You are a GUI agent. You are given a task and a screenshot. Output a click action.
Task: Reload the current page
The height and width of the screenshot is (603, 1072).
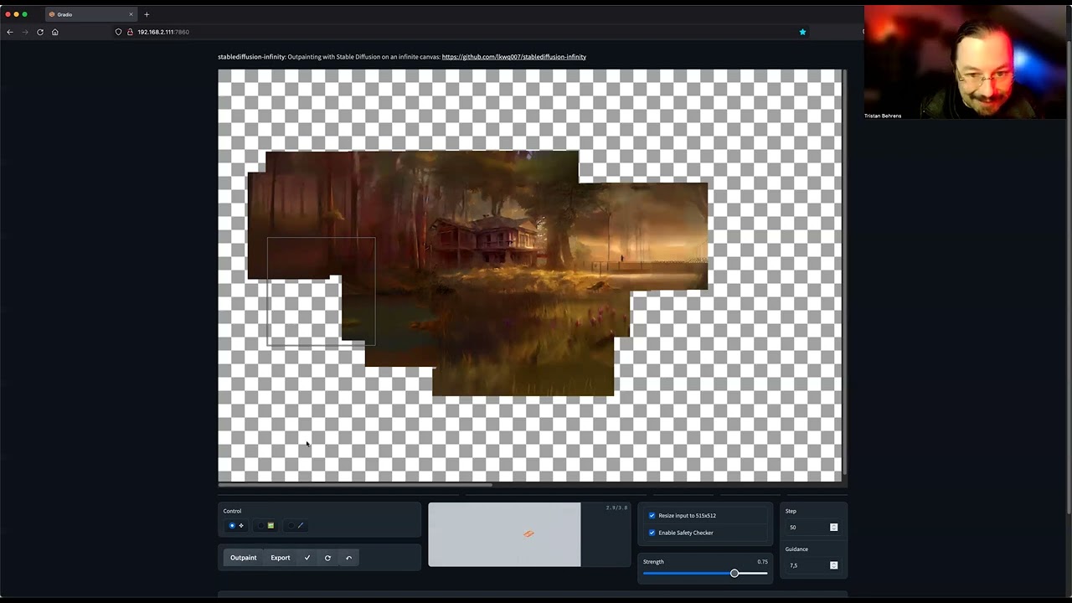[40, 32]
